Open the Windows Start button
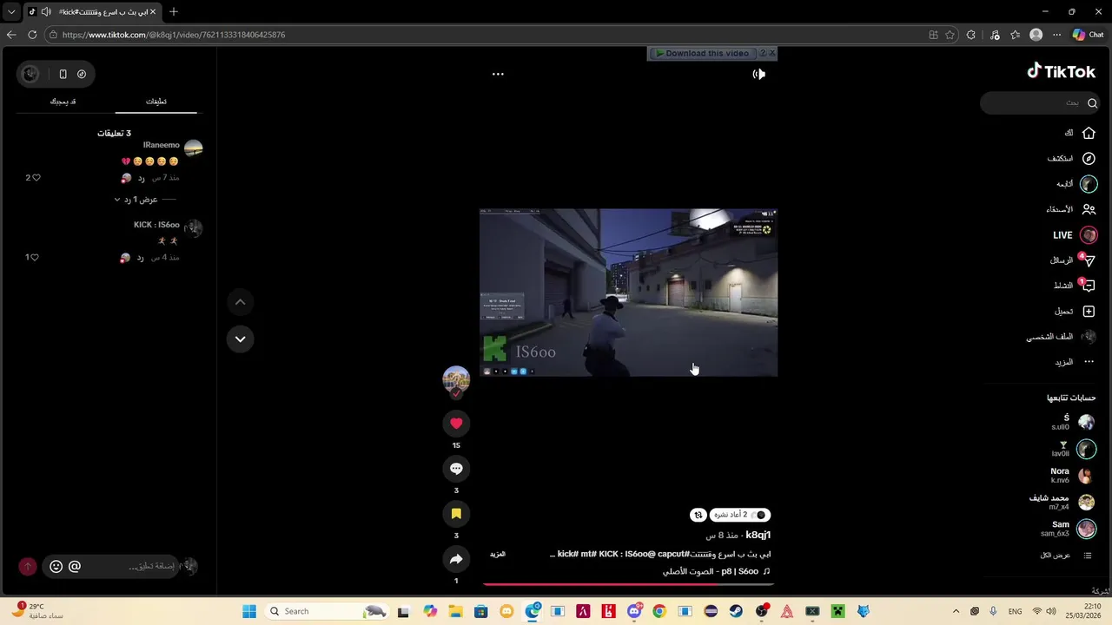Screen dimensions: 1112x625 pos(248,611)
